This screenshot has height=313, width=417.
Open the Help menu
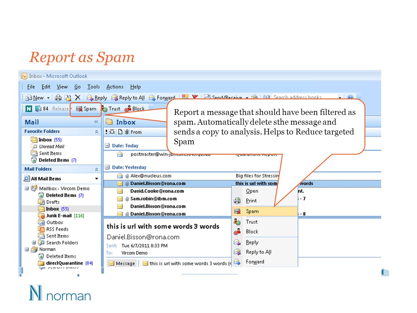[x=135, y=87]
